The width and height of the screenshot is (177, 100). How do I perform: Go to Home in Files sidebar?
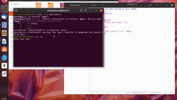(x=11, y=14)
